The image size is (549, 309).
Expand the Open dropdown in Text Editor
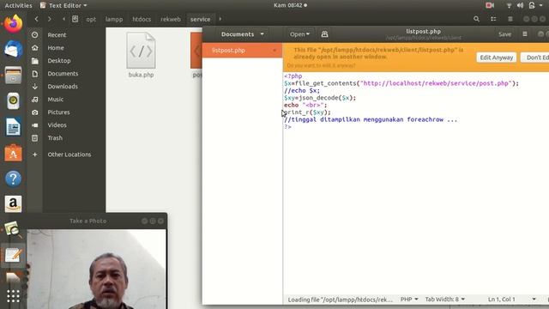(x=299, y=34)
